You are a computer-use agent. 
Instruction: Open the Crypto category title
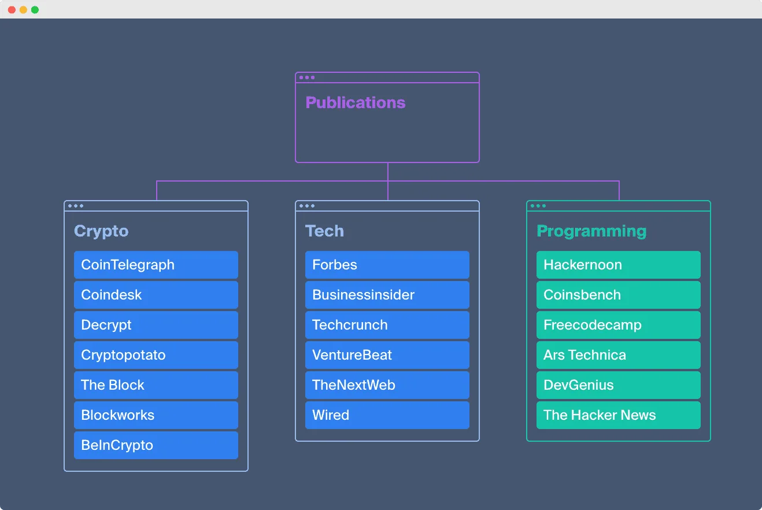pos(101,231)
